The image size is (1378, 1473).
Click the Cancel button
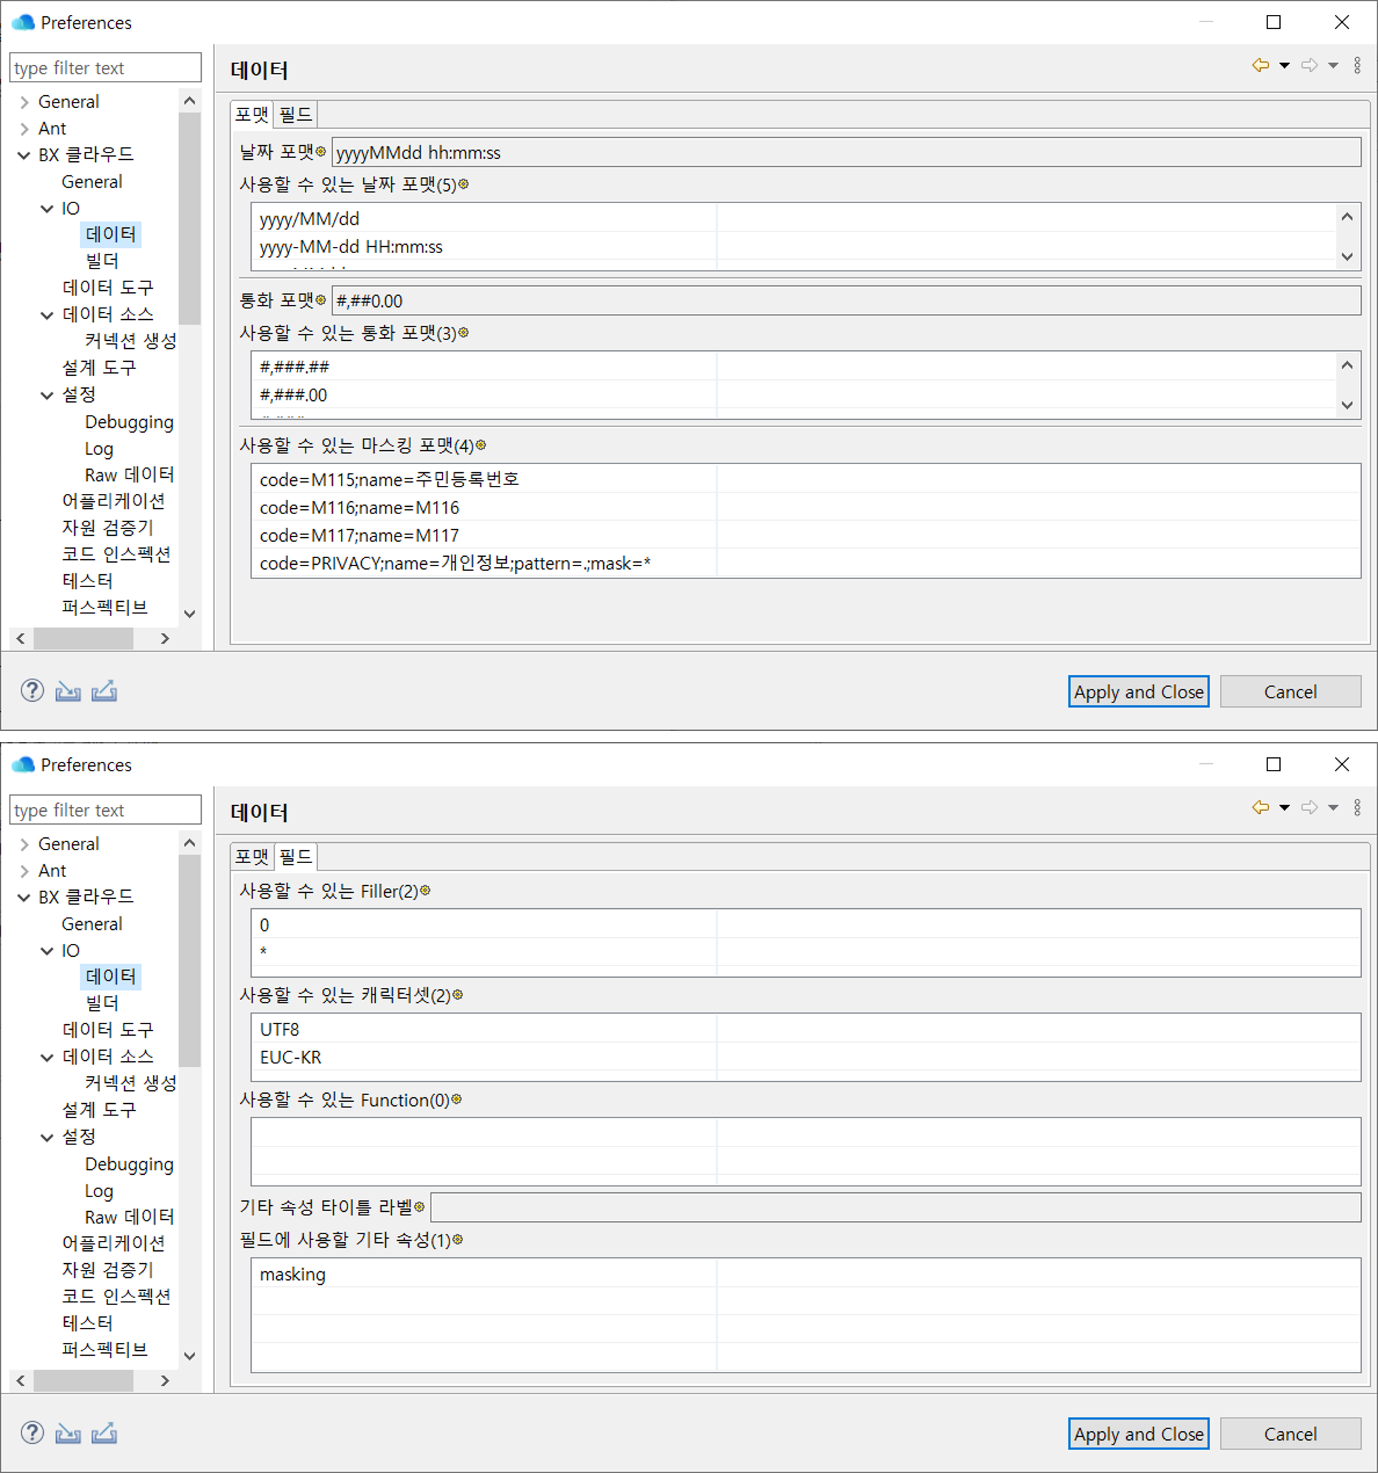(x=1290, y=692)
